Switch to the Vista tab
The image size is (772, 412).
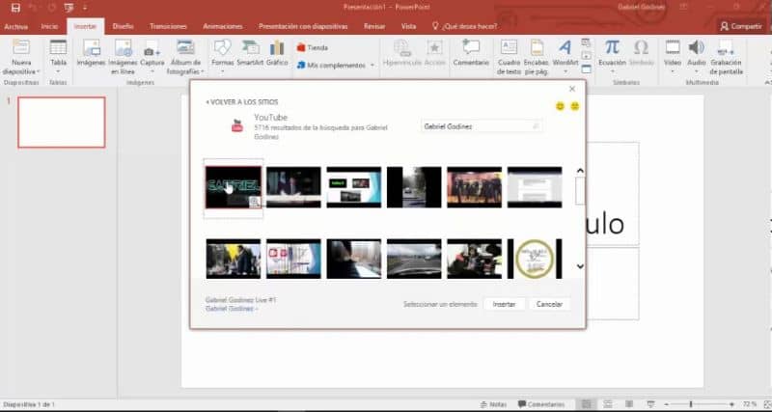[408, 27]
